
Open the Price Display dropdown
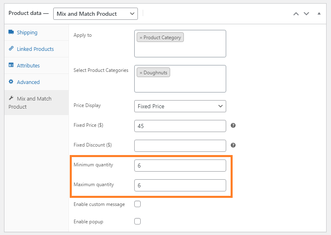180,106
